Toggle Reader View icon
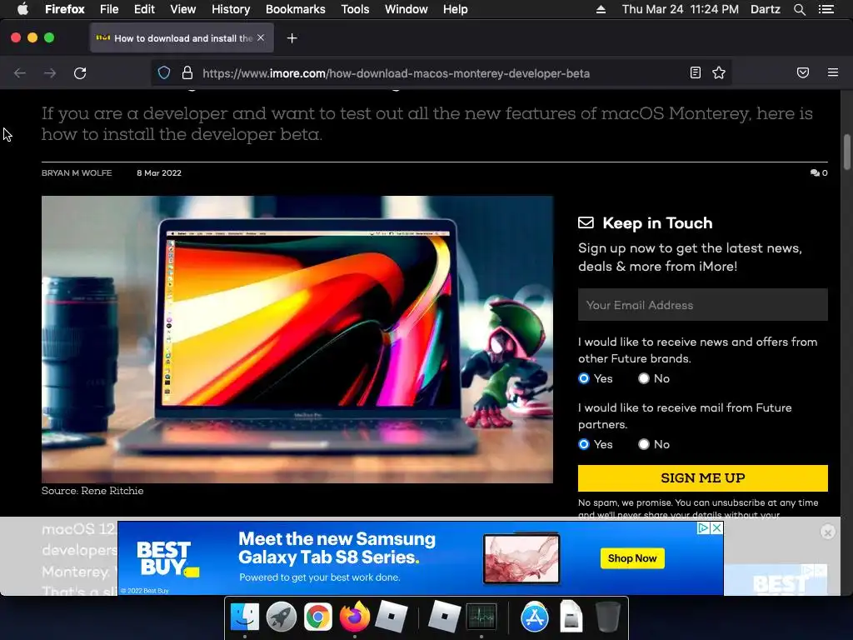Image resolution: width=853 pixels, height=640 pixels. tap(696, 73)
